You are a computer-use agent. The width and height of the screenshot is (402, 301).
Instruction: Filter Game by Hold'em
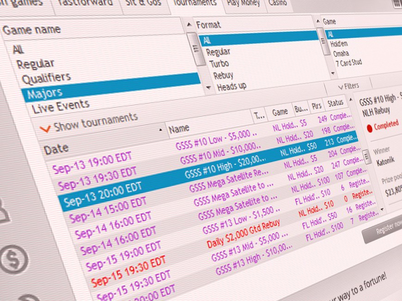coord(339,44)
